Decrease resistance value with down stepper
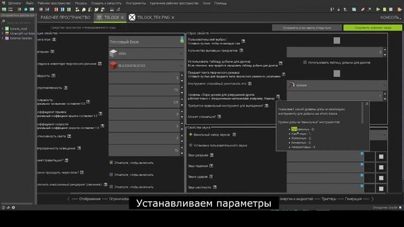 pyautogui.click(x=182, y=93)
